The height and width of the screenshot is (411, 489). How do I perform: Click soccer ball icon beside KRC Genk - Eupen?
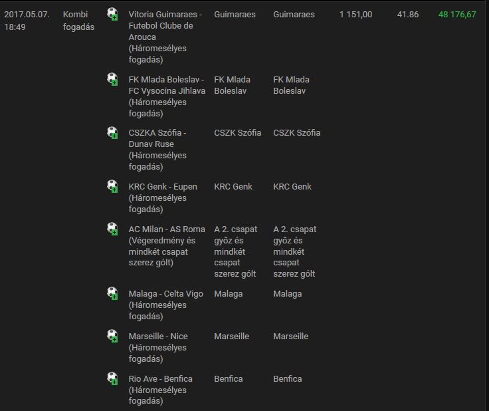point(112,186)
